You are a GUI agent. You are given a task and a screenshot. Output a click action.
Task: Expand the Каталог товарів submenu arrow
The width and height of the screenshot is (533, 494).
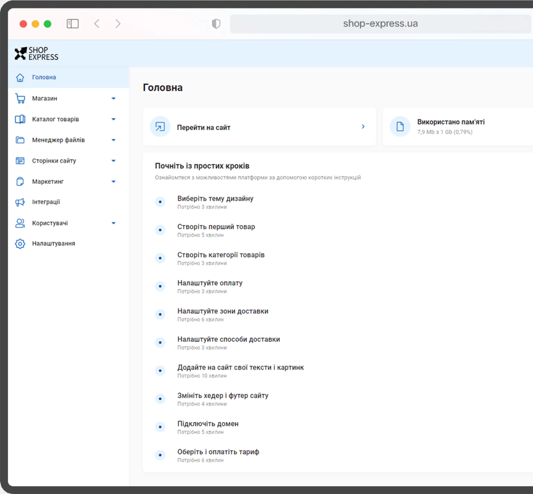(x=113, y=119)
